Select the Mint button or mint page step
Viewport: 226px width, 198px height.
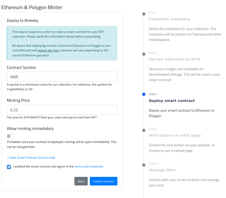point(175,135)
